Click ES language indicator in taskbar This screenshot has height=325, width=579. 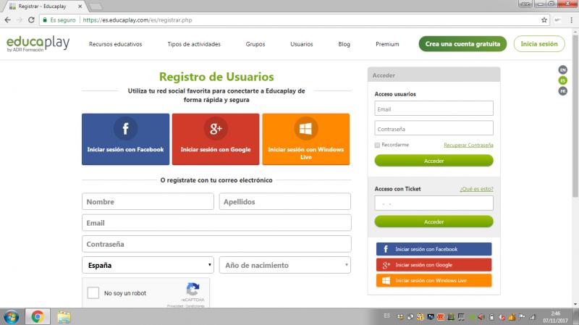click(x=386, y=316)
